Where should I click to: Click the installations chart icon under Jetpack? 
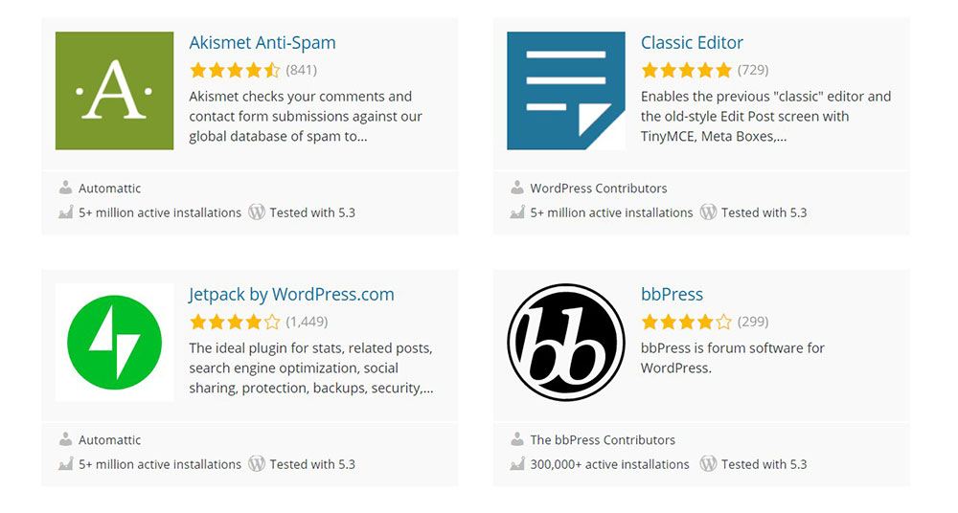point(65,464)
